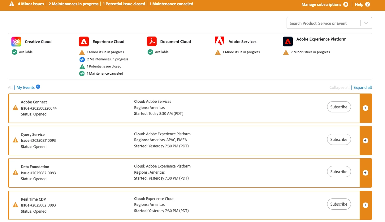Click Adobe Experience Platform's minor issues warning icon

pos(286,52)
